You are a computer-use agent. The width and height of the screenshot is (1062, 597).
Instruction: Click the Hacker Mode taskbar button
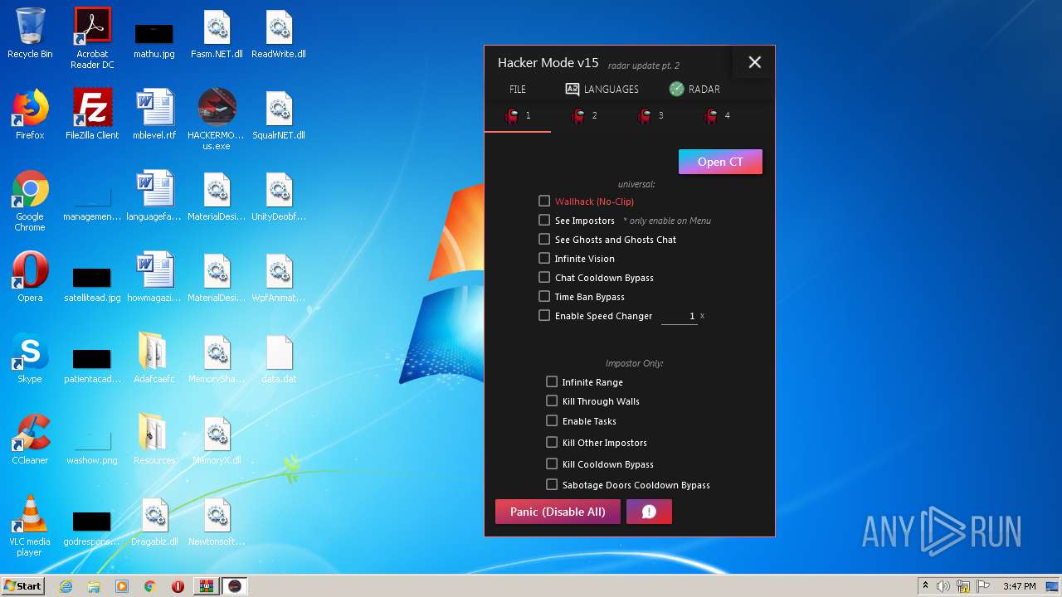(x=235, y=586)
